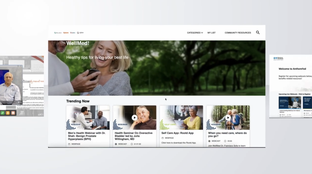Screen dimensions: 312x174
Task: Click the green link widget icon
Action: coord(2,113)
